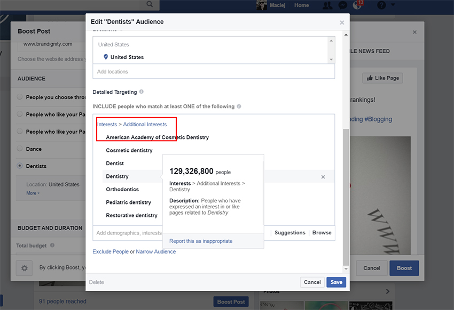Click the Like Page thumbs-up button
Image resolution: width=454 pixels, height=310 pixels.
point(382,78)
